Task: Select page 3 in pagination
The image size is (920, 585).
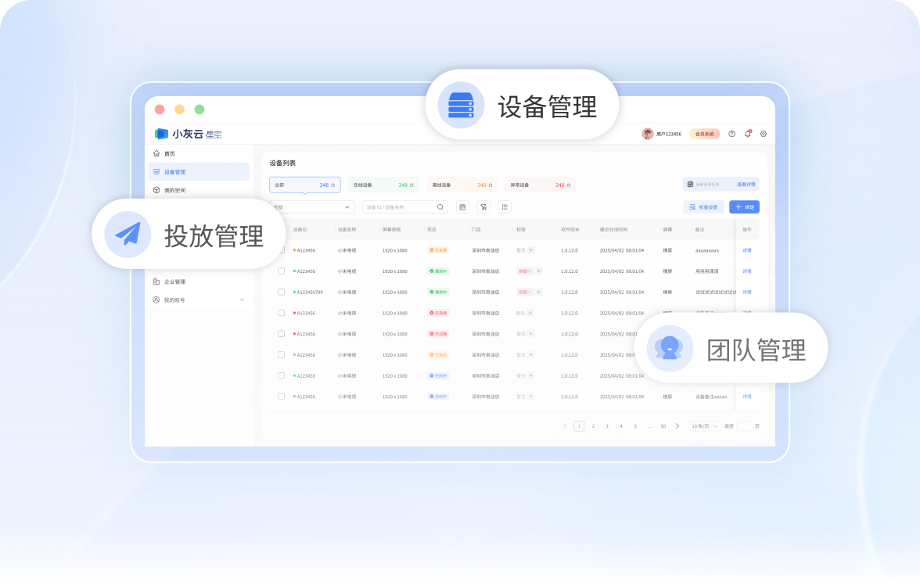Action: 606,425
